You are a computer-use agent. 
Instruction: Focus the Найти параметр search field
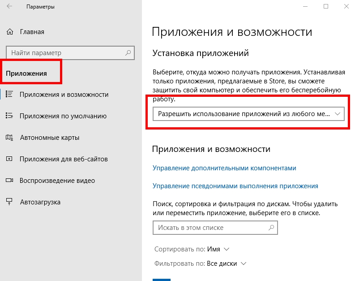coord(70,53)
